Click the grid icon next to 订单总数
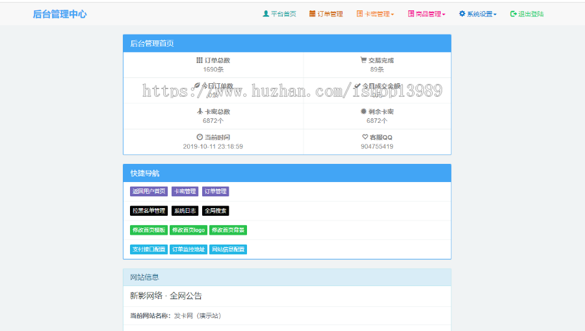The height and width of the screenshot is (331, 585). click(200, 60)
